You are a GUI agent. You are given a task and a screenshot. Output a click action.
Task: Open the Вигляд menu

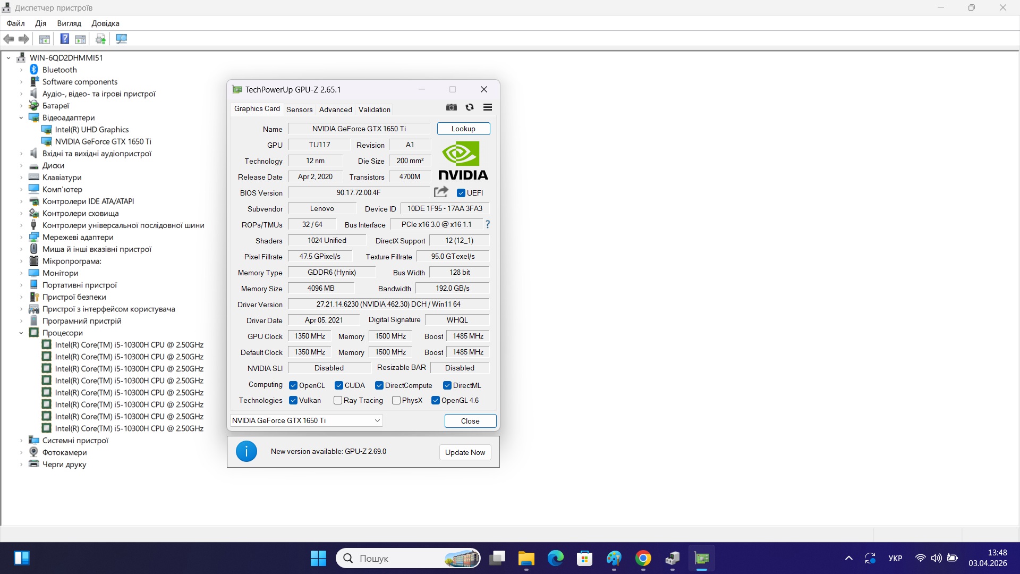coord(69,23)
